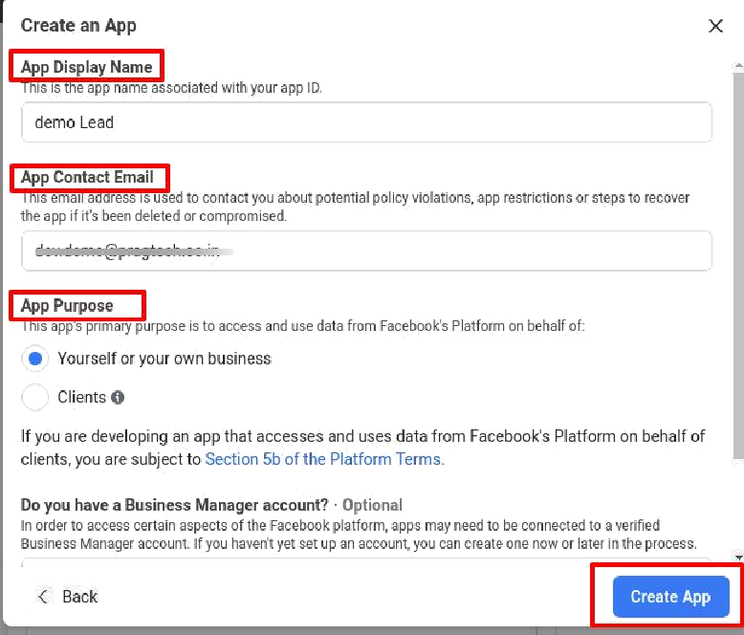Image resolution: width=744 pixels, height=635 pixels.
Task: Close the Create an App dialog
Action: tap(715, 26)
